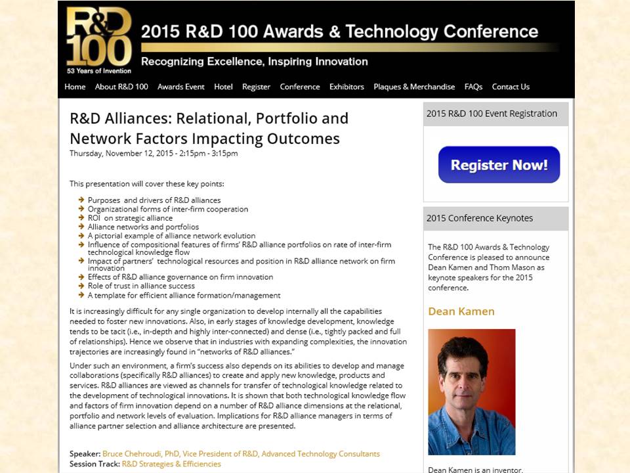The height and width of the screenshot is (473, 630).
Task: Click arrow bullet beside ROI on strategic alliance
Action: click(x=81, y=217)
